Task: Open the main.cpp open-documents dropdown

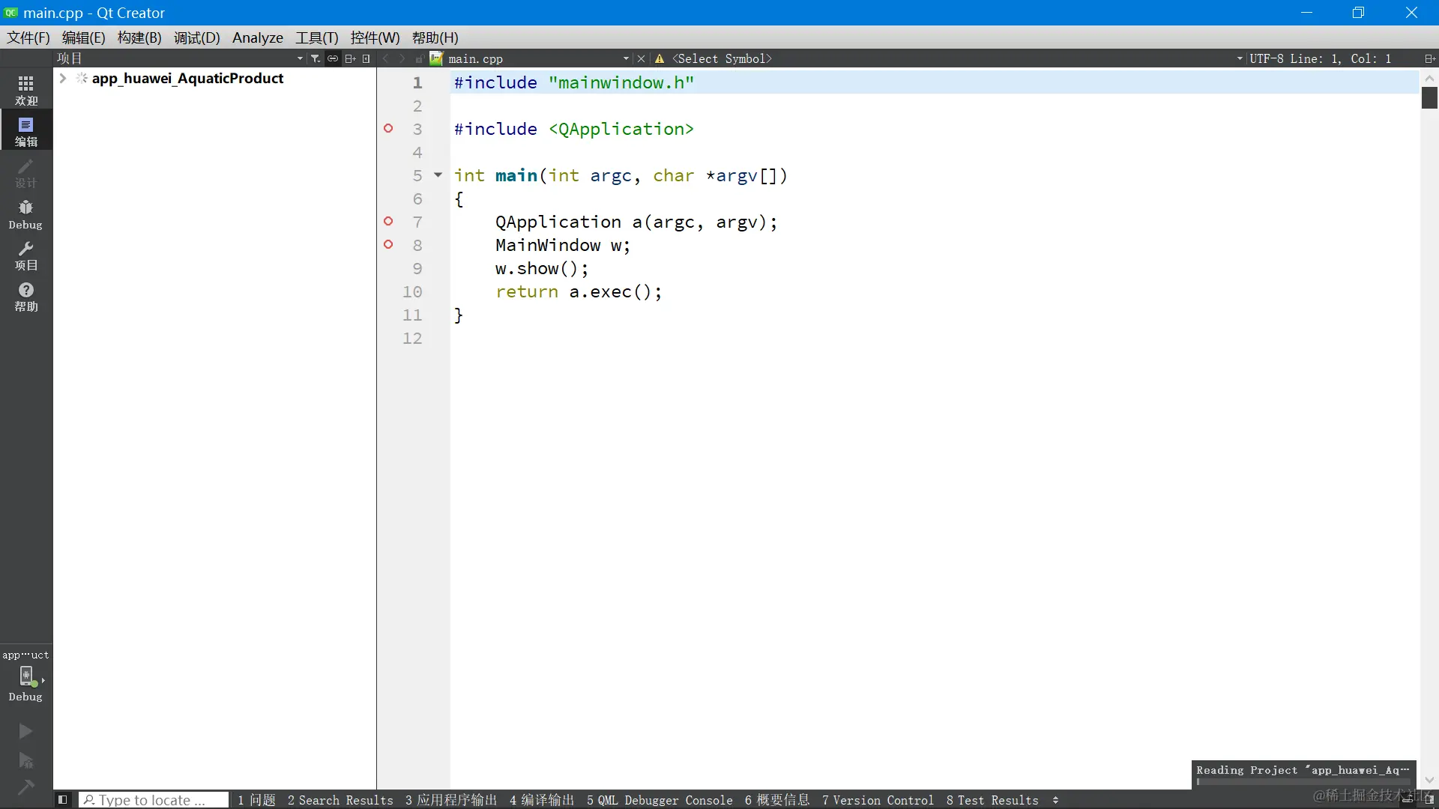Action: (626, 58)
